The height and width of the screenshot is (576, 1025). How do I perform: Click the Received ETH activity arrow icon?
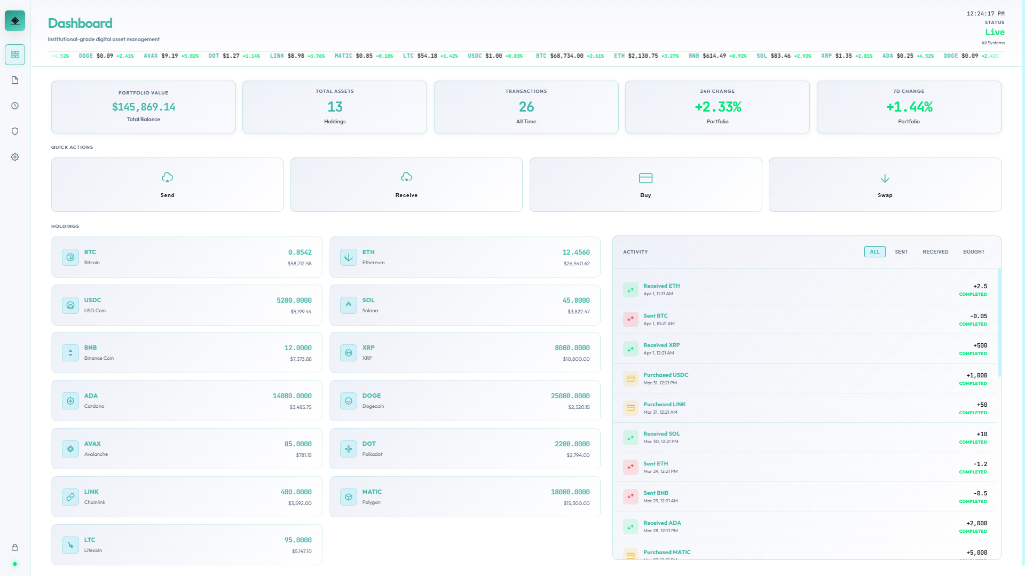click(x=630, y=289)
